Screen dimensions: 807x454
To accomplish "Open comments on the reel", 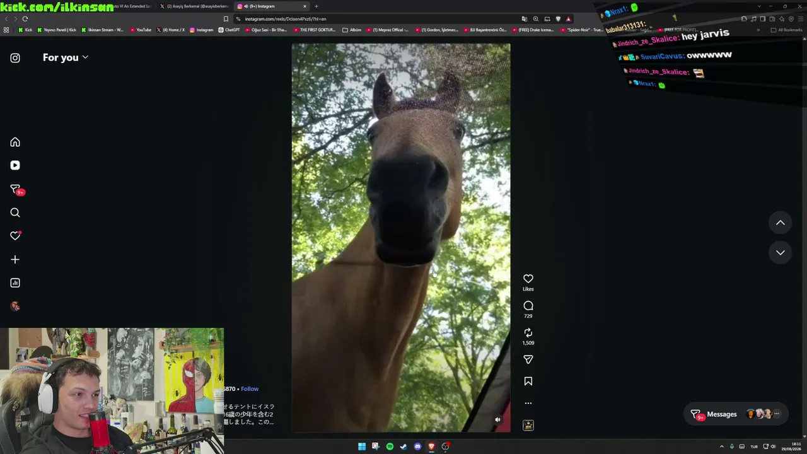I will pyautogui.click(x=528, y=306).
